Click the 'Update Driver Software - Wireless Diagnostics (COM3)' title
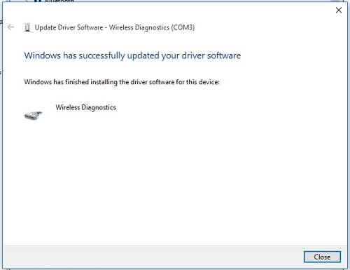The width and height of the screenshot is (350, 270). [115, 27]
